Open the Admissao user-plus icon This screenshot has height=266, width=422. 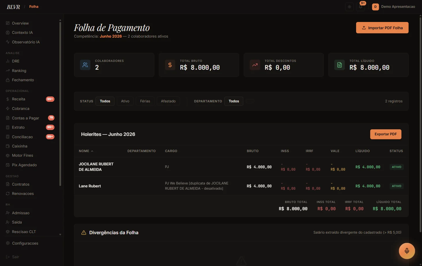[8, 213]
